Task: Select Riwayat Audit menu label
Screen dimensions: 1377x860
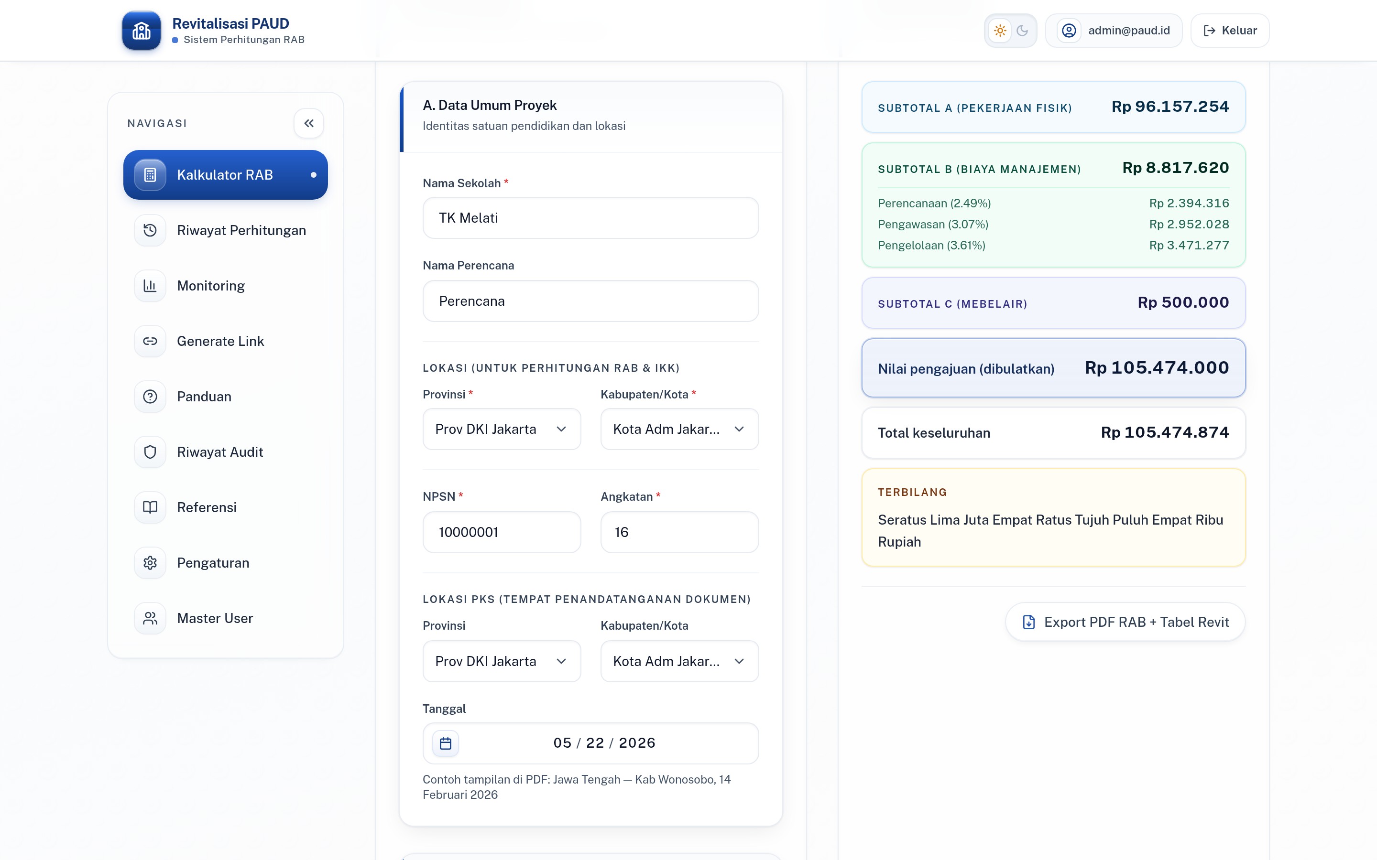Action: click(x=219, y=452)
